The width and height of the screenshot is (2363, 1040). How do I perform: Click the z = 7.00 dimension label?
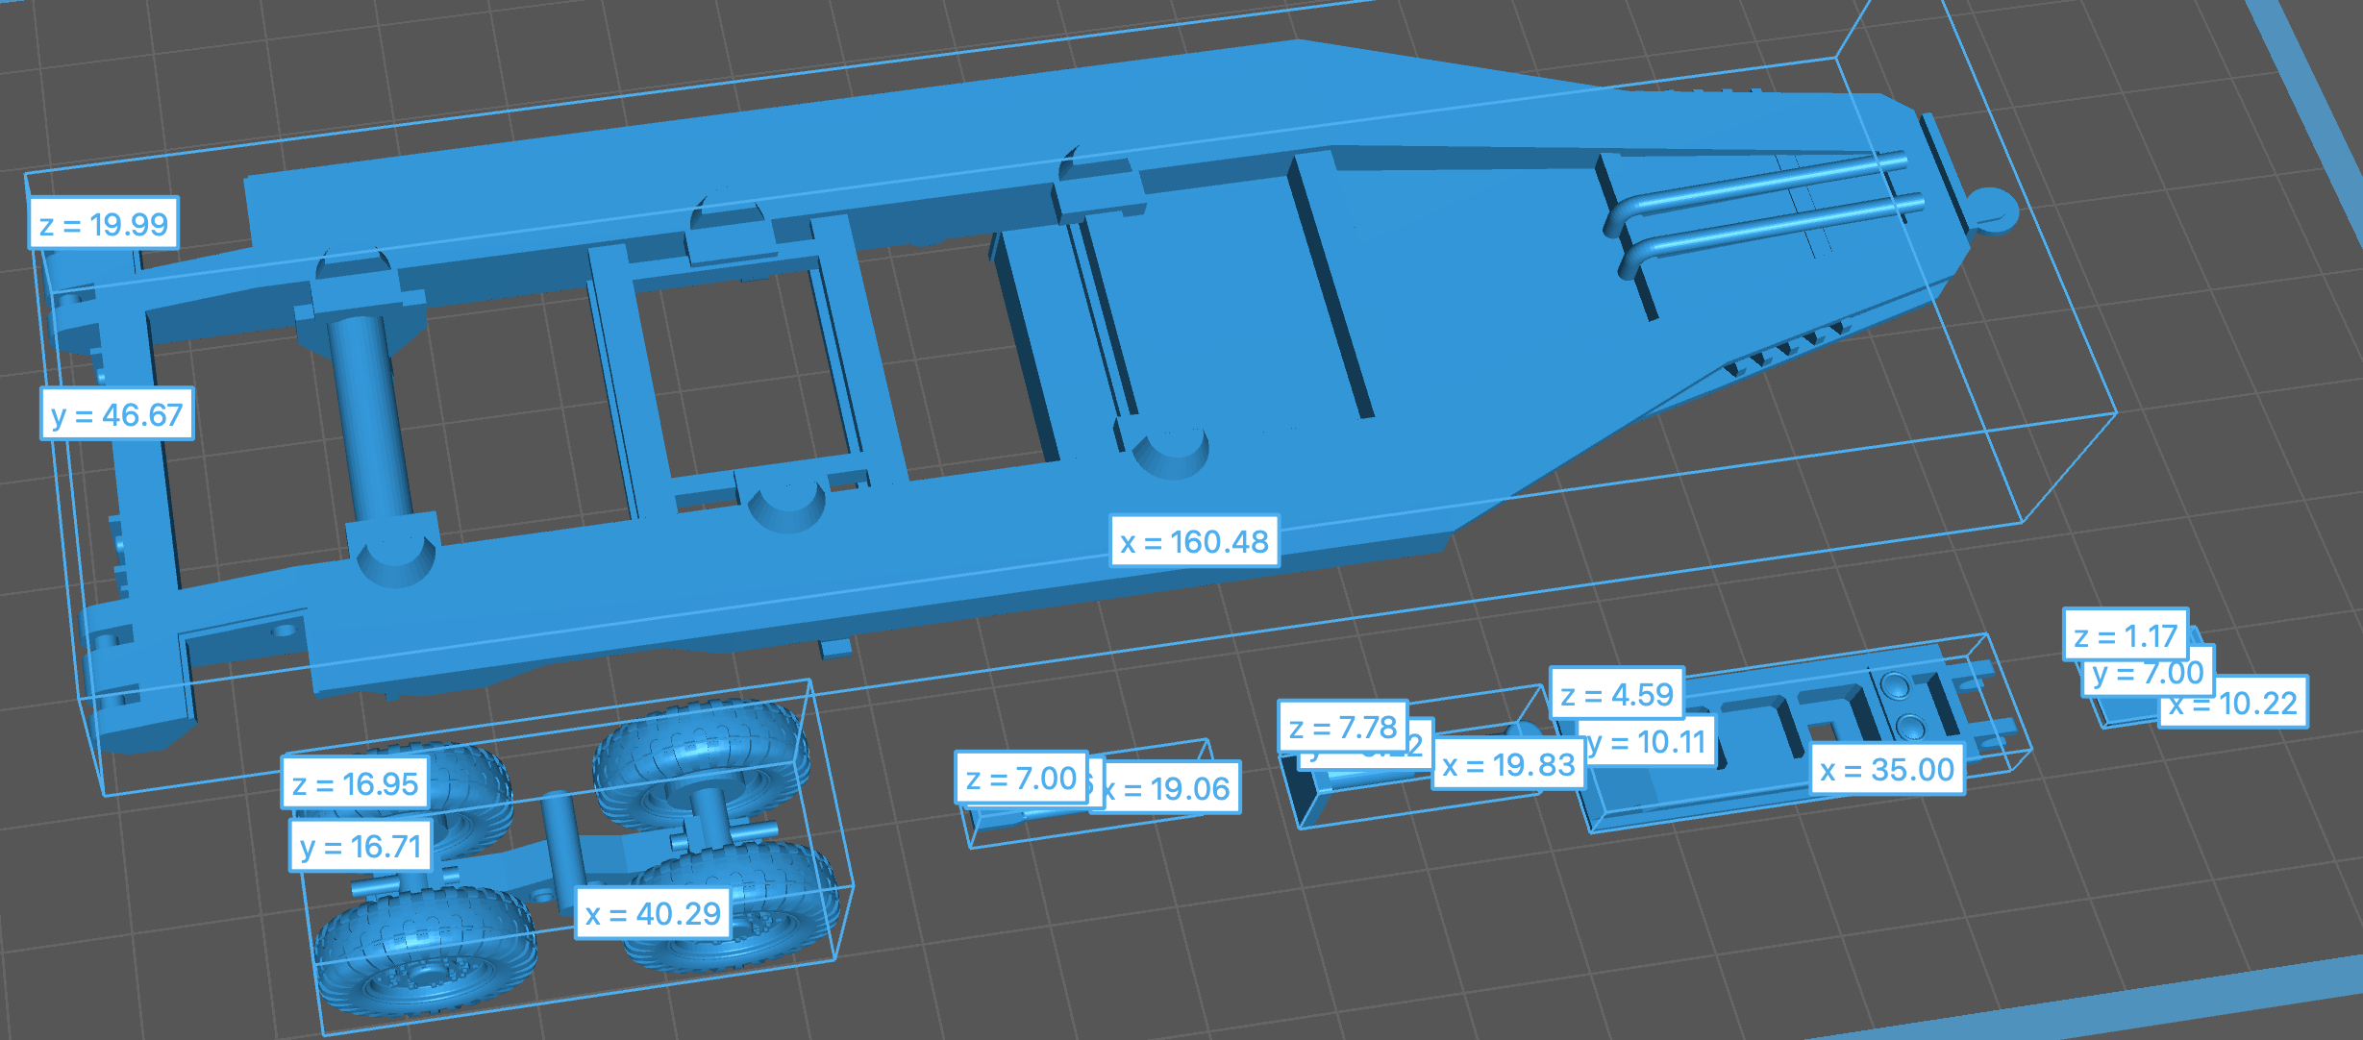point(1021,778)
